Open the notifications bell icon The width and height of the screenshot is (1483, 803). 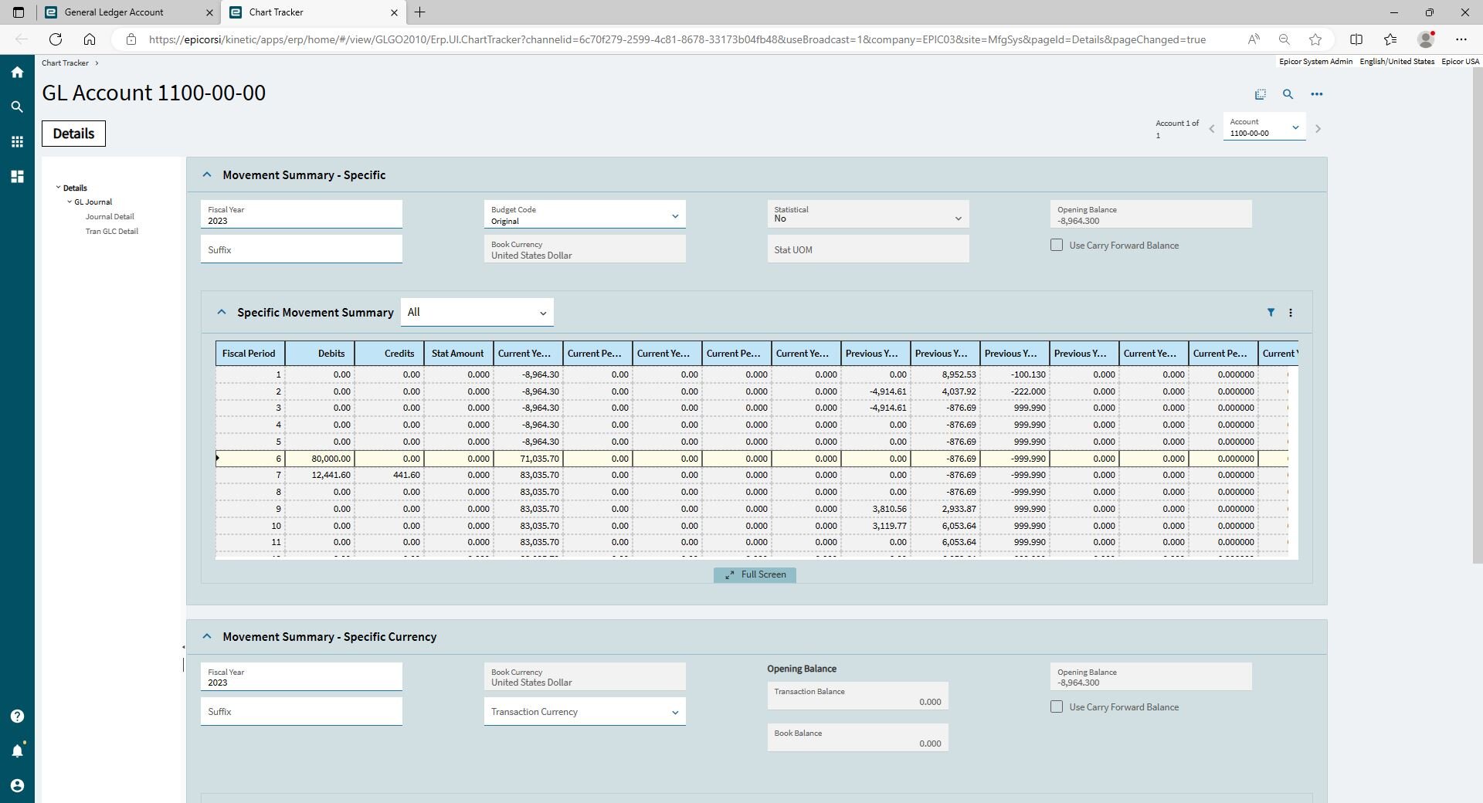coord(17,750)
